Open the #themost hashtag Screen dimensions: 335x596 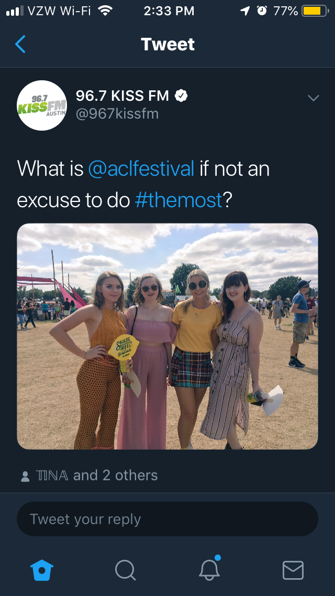(178, 200)
